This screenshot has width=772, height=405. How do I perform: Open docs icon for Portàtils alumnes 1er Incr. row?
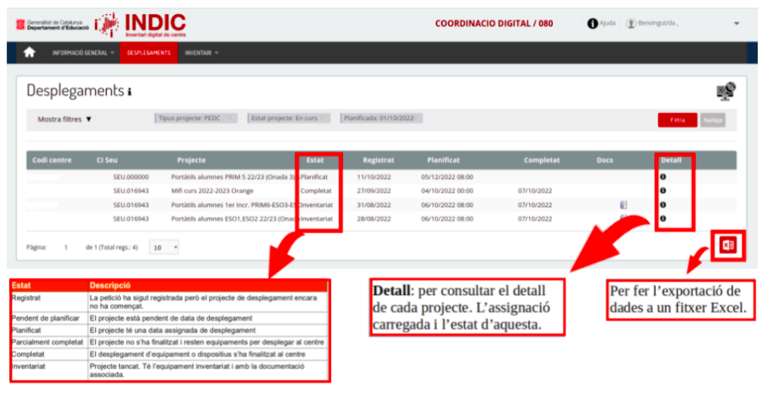coord(623,204)
